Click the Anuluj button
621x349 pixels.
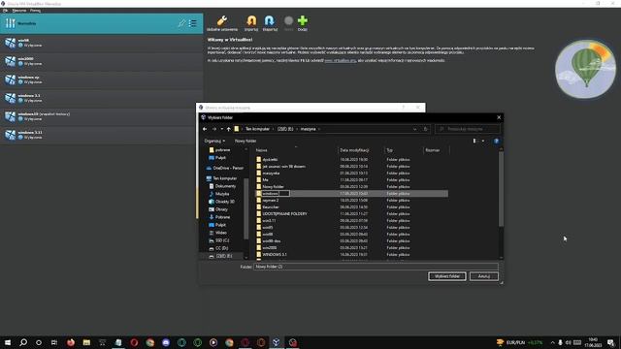pyautogui.click(x=484, y=276)
